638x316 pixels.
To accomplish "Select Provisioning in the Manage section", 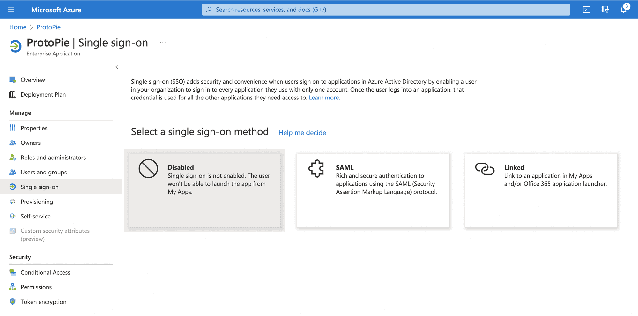I will pyautogui.click(x=37, y=202).
